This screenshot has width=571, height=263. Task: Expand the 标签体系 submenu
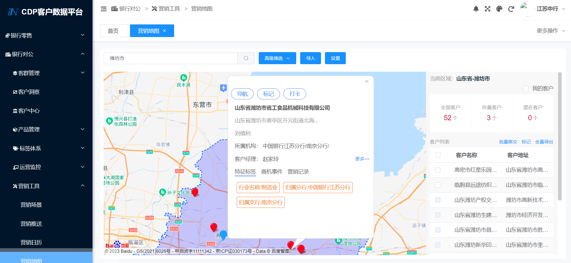pos(46,148)
